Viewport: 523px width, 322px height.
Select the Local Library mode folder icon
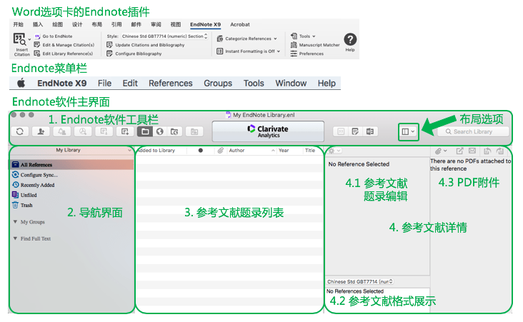(144, 131)
